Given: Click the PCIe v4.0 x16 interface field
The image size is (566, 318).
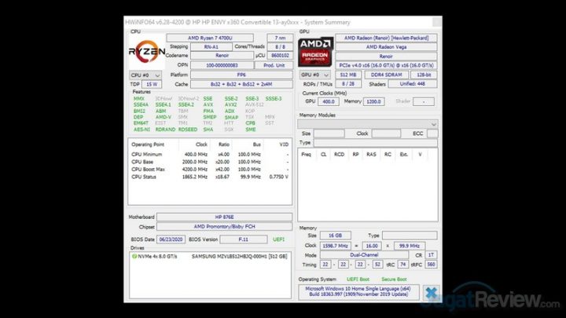Looking at the screenshot, I should (x=386, y=65).
